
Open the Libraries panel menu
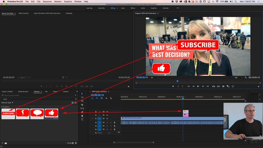pos(41,92)
